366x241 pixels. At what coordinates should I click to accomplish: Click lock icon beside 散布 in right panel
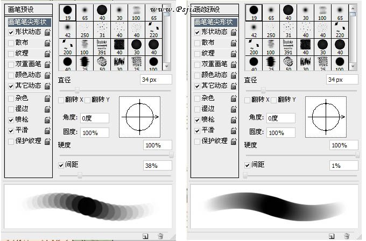pos(234,43)
